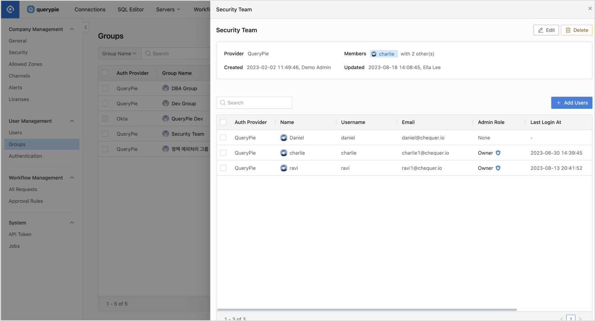The image size is (595, 321).
Task: Click the Licenses sidebar item
Action: pos(19,99)
